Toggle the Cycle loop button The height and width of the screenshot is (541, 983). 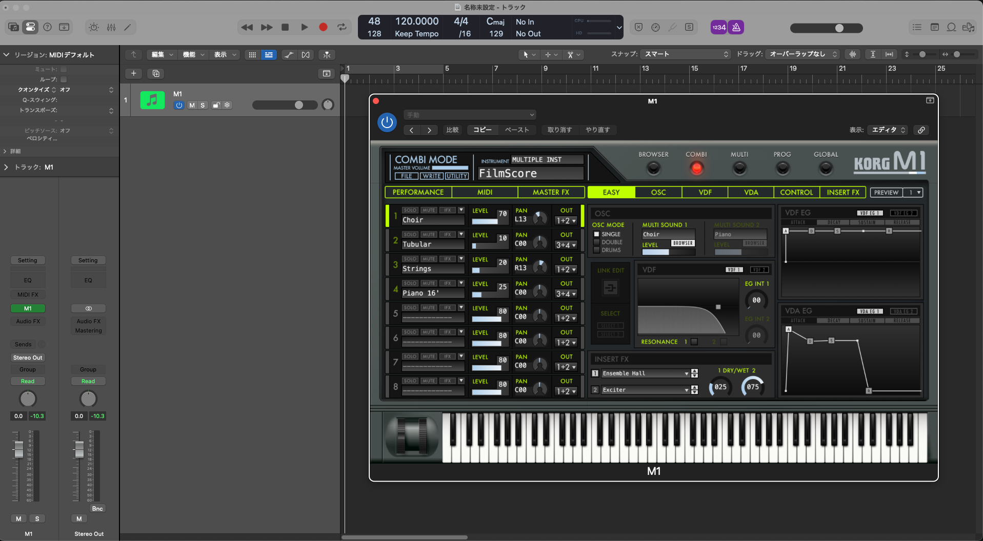(x=342, y=27)
